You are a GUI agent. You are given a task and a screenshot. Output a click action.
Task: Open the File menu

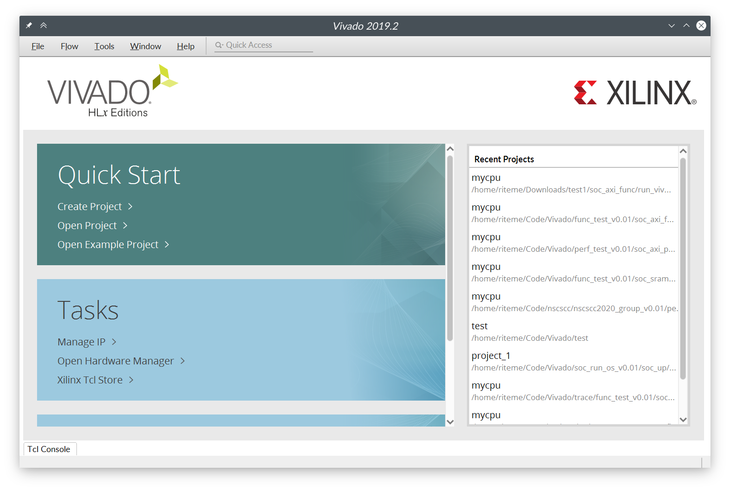[38, 46]
